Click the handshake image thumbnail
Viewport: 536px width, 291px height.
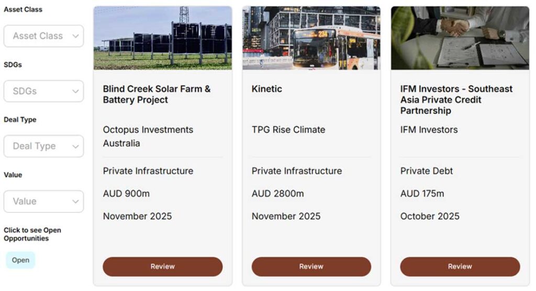[460, 38]
